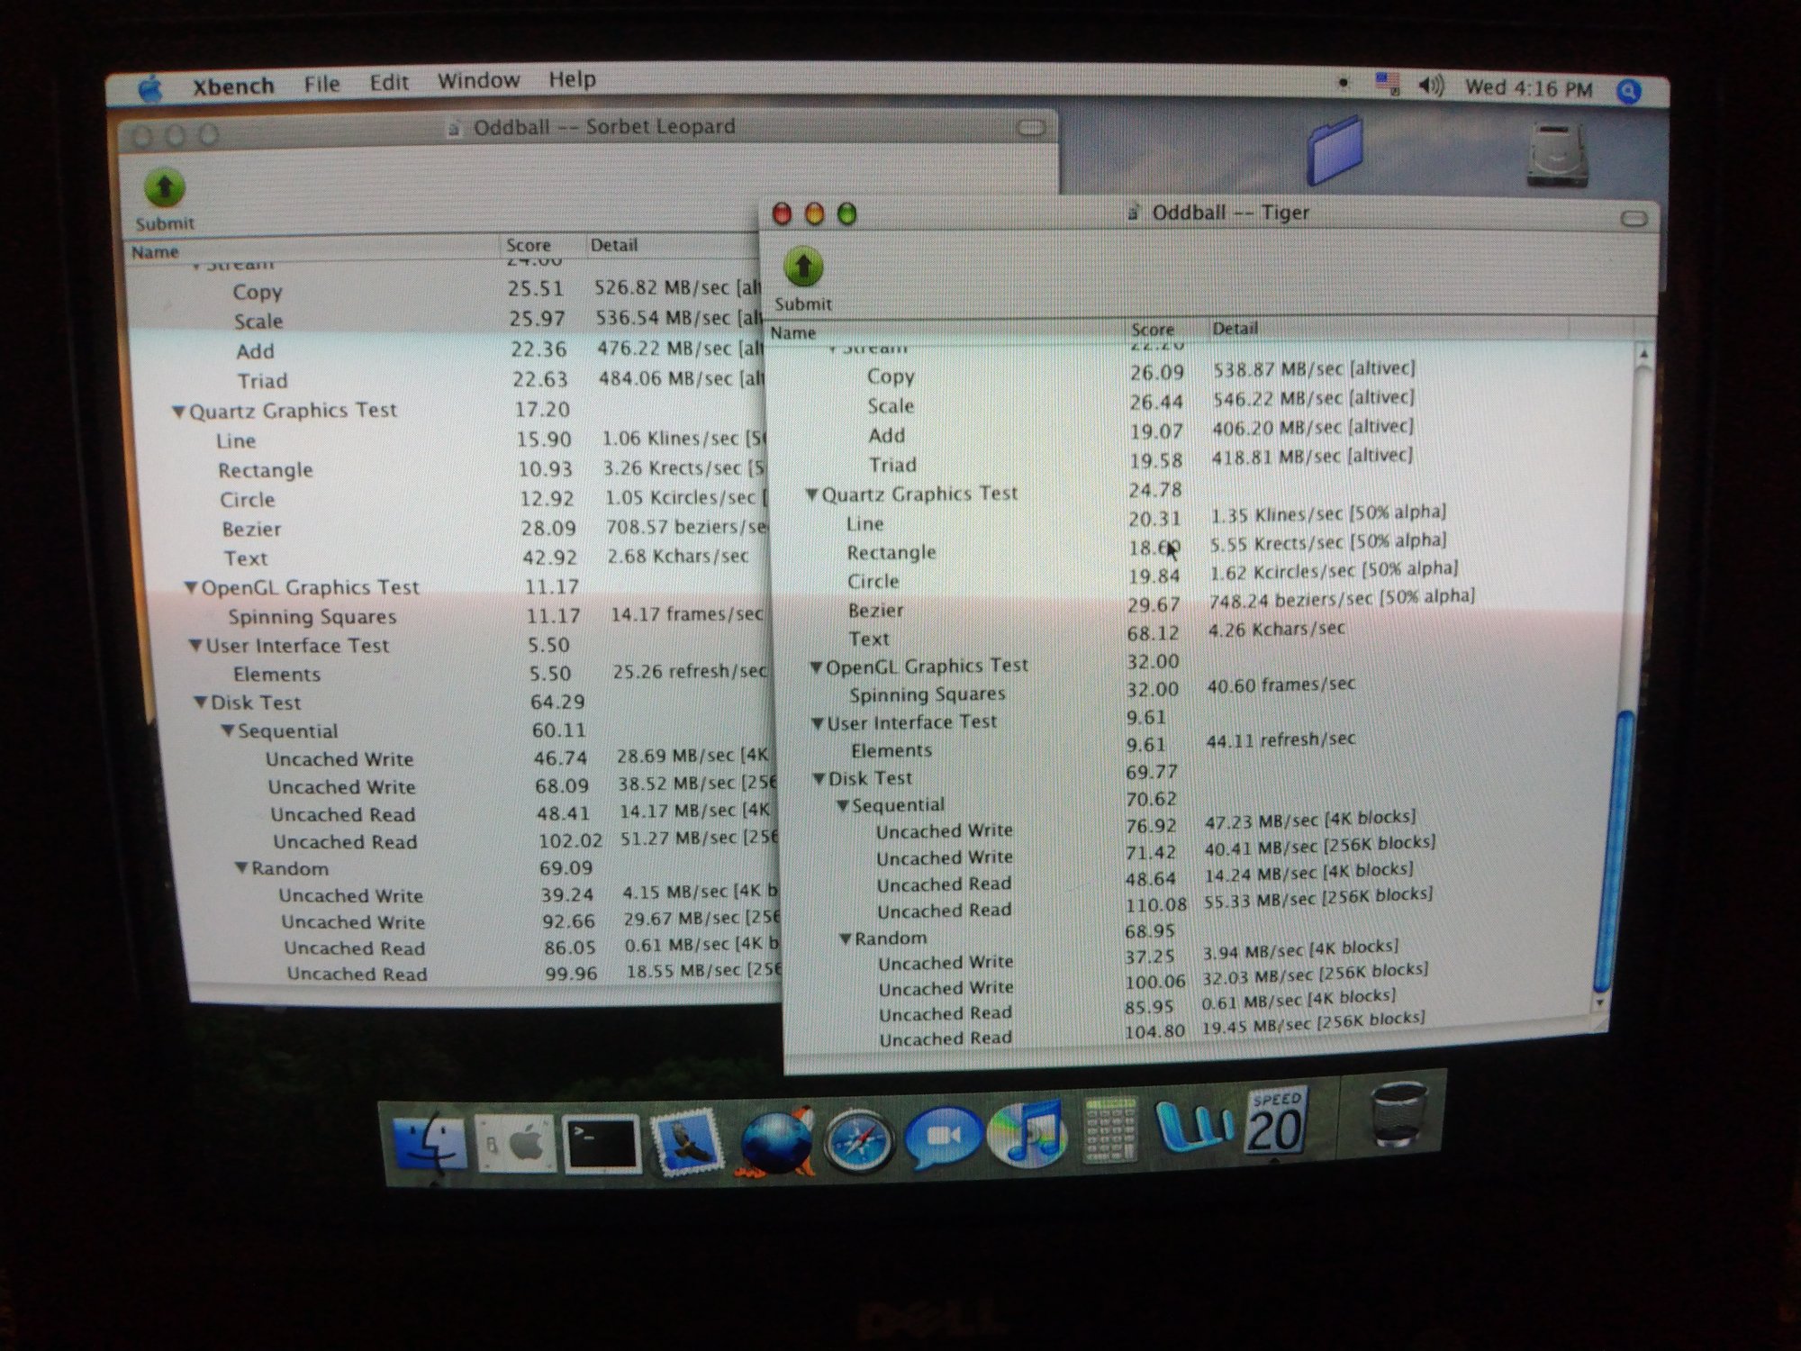
Task: Open iChat camera bubble icon in dock
Action: [x=943, y=1137]
